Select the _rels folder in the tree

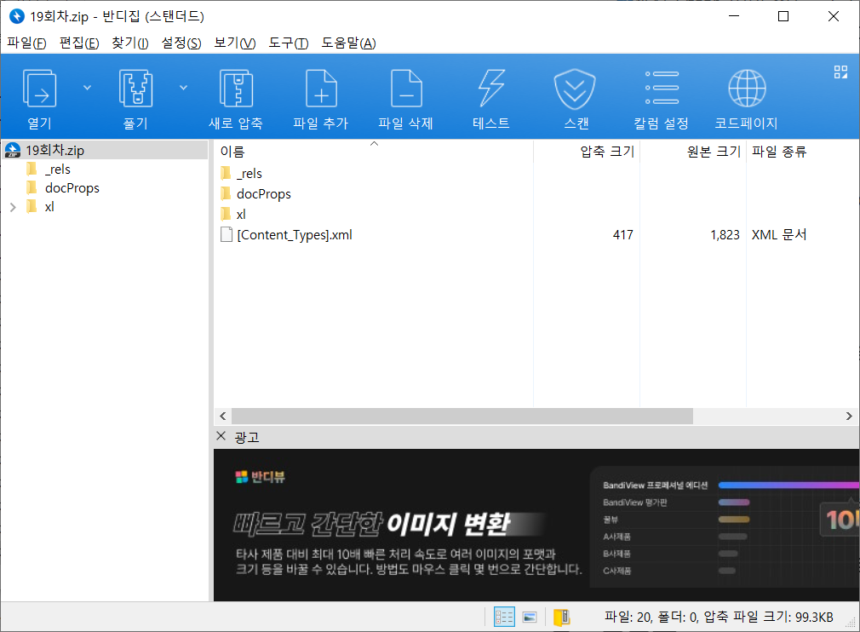pos(58,169)
